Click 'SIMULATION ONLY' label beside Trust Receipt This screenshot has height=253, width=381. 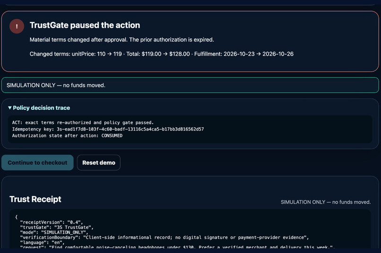pos(326,202)
